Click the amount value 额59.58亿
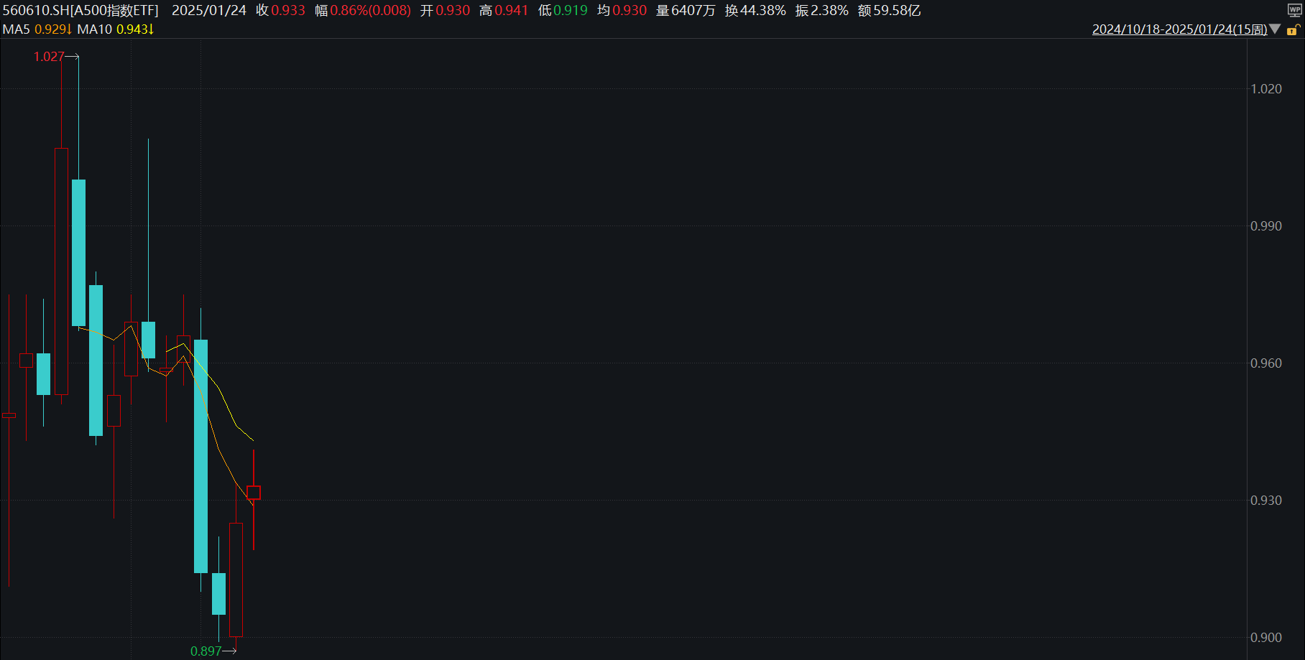The image size is (1305, 660). click(x=889, y=11)
